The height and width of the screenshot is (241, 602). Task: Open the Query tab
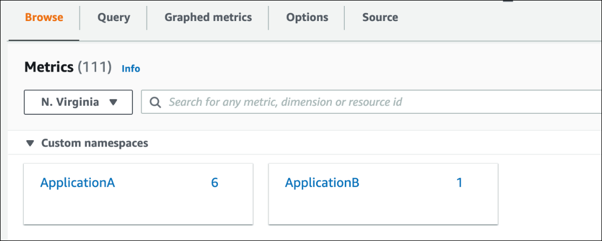coord(113,17)
